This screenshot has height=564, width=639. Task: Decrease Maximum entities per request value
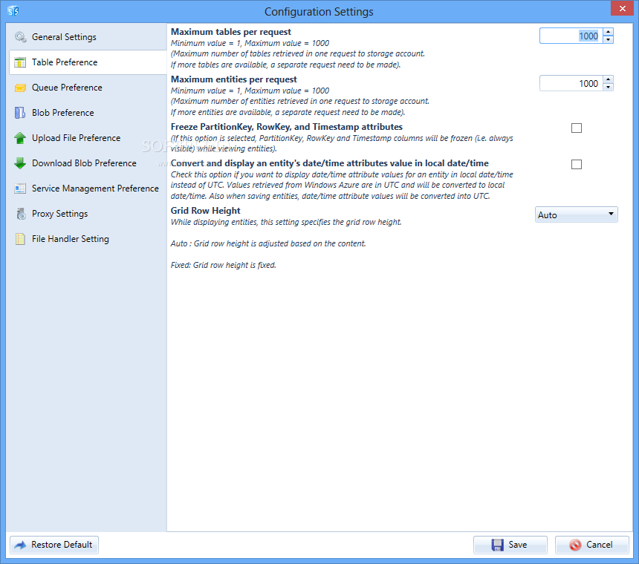click(x=608, y=87)
